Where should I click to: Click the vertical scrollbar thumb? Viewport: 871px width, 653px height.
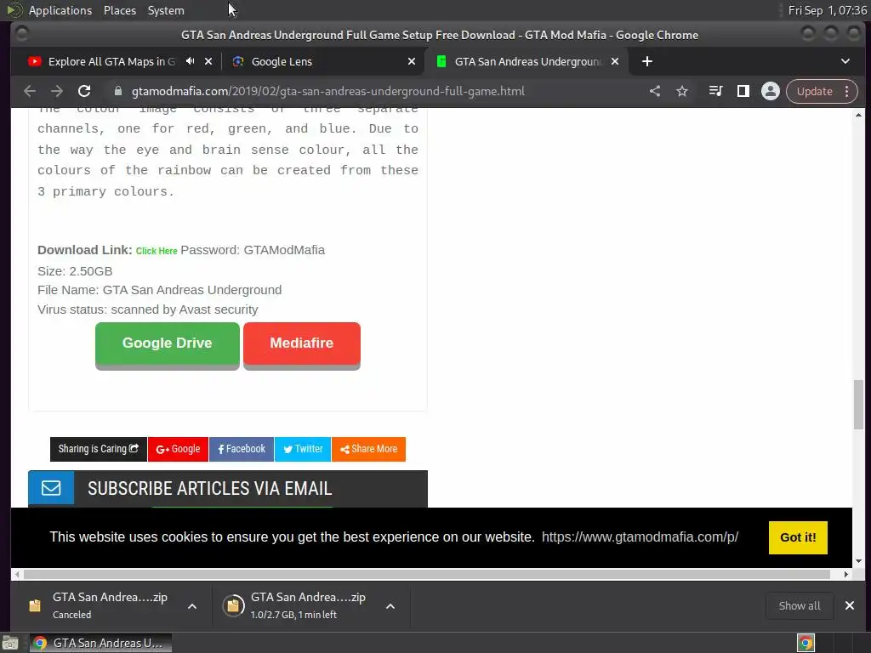(x=858, y=404)
